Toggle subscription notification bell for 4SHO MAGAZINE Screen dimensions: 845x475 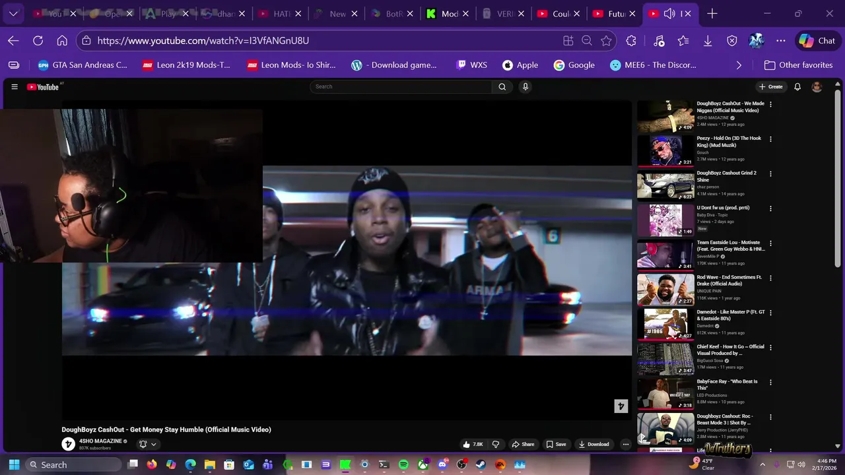point(147,444)
